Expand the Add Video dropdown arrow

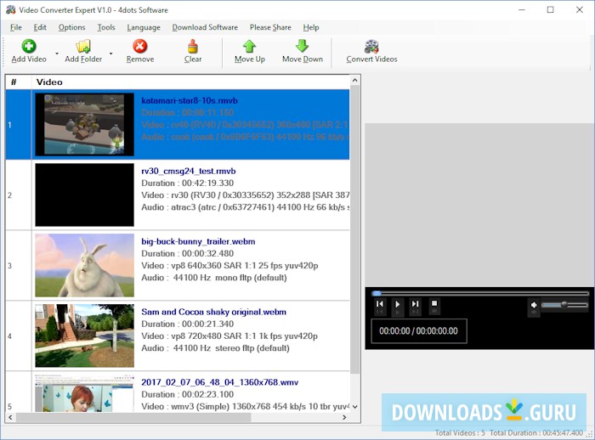57,53
